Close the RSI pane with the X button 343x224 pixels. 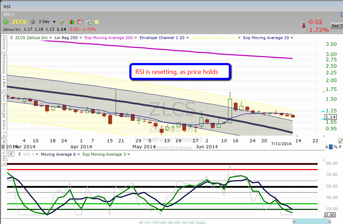tap(11, 154)
